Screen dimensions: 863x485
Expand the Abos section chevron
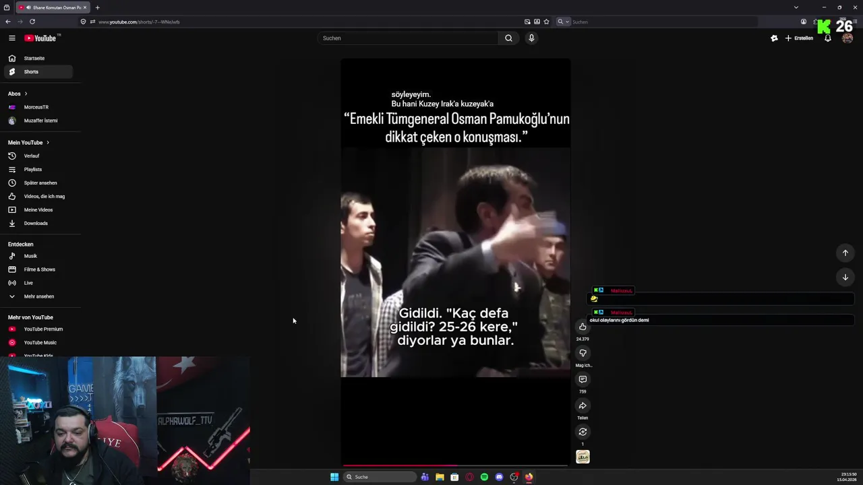(x=26, y=94)
